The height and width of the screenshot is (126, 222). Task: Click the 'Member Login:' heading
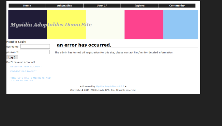point(16,42)
